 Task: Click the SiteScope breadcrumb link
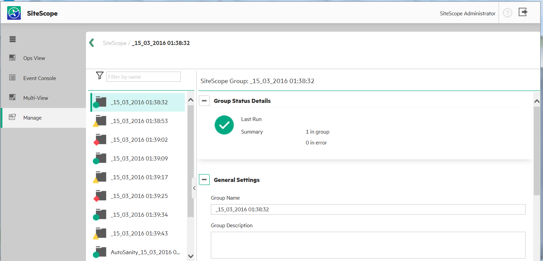pyautogui.click(x=115, y=43)
